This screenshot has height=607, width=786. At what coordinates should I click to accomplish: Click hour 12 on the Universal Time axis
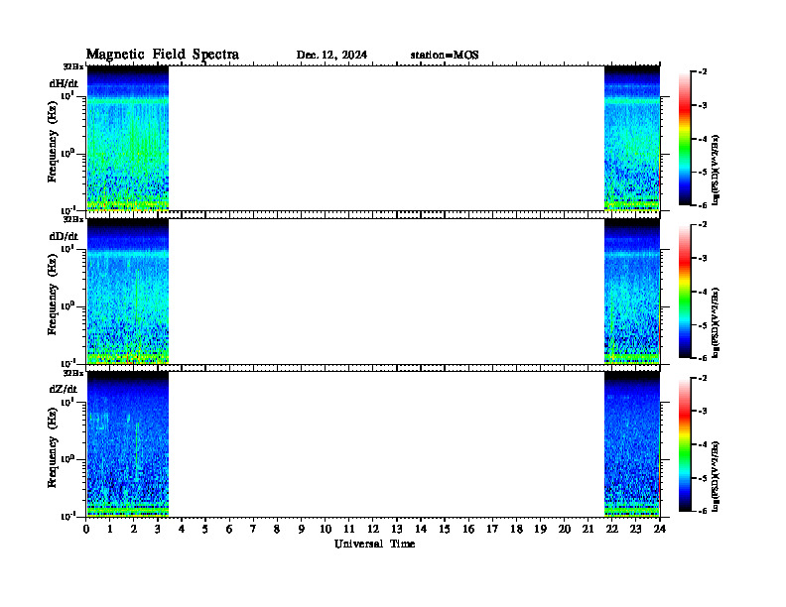[x=373, y=530]
